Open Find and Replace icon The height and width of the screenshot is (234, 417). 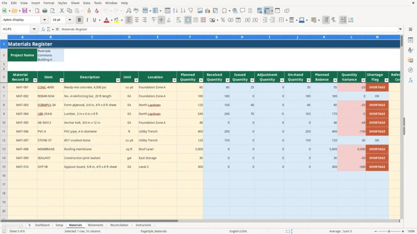pos(128,11)
